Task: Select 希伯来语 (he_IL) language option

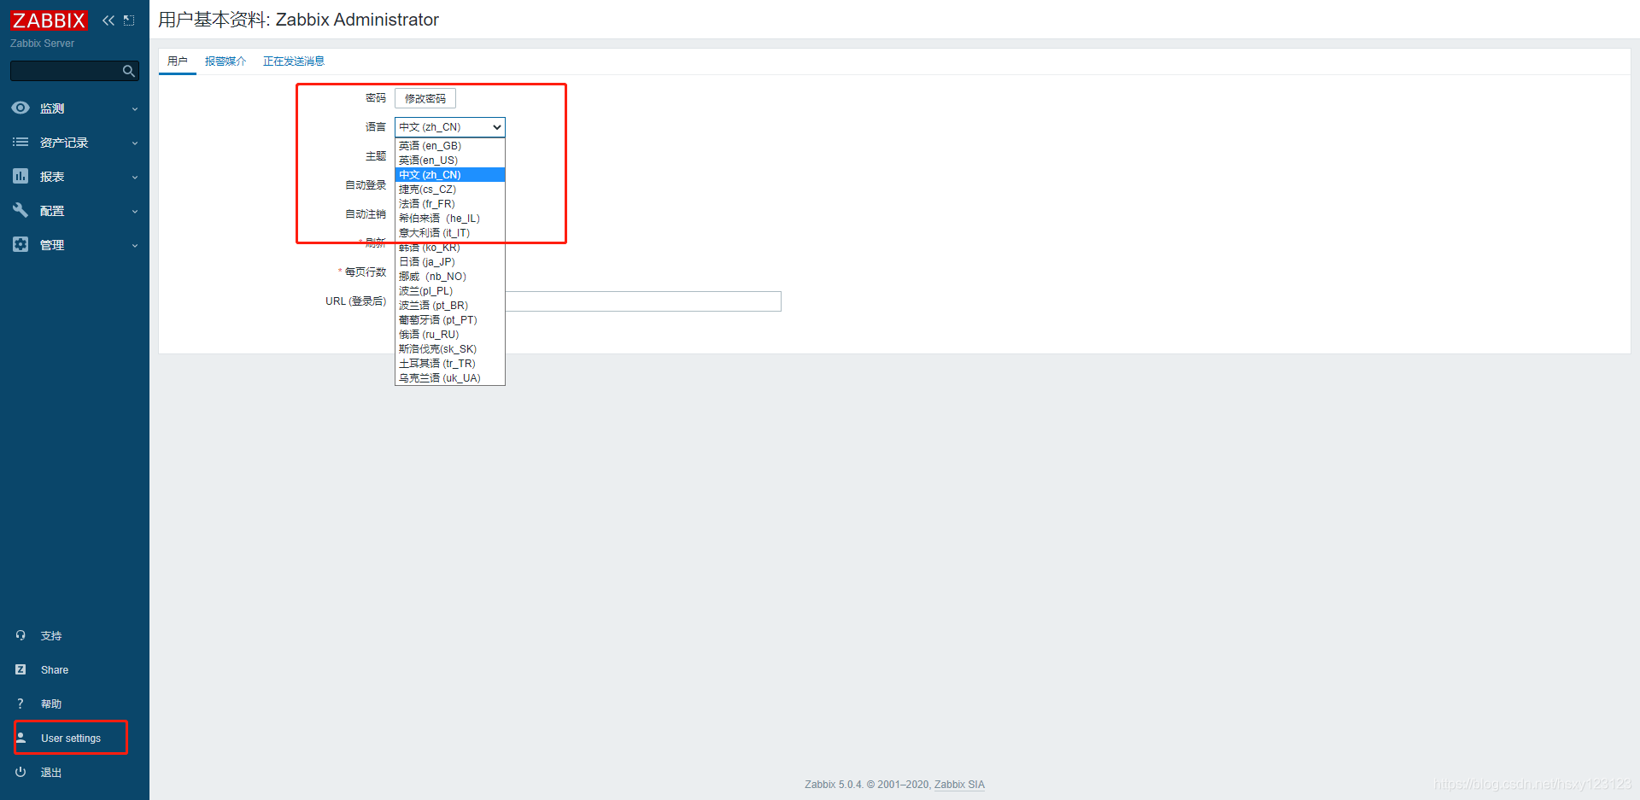Action: [x=450, y=219]
